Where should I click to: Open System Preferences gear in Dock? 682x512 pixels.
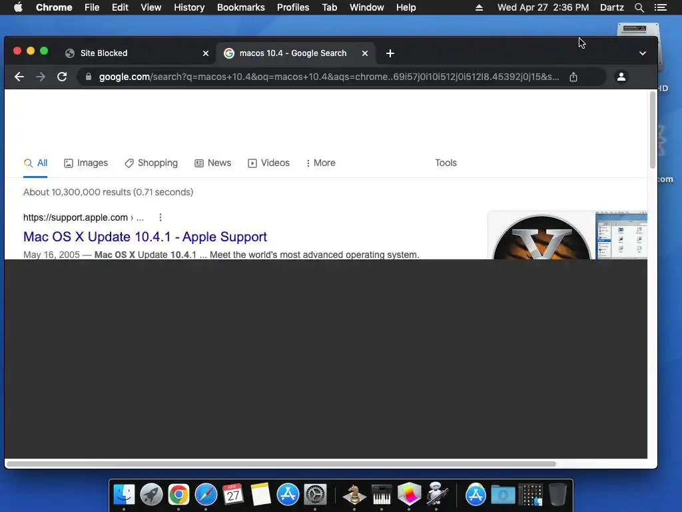[315, 494]
